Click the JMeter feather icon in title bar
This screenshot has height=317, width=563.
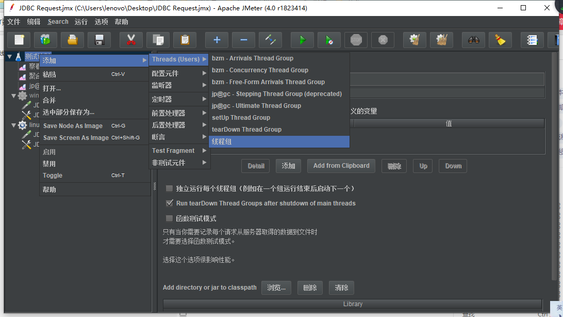pyautogui.click(x=12, y=8)
